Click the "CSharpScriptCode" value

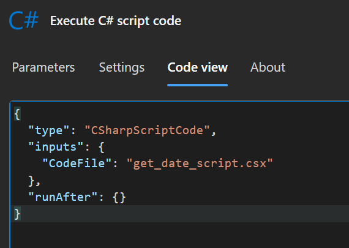pos(147,130)
